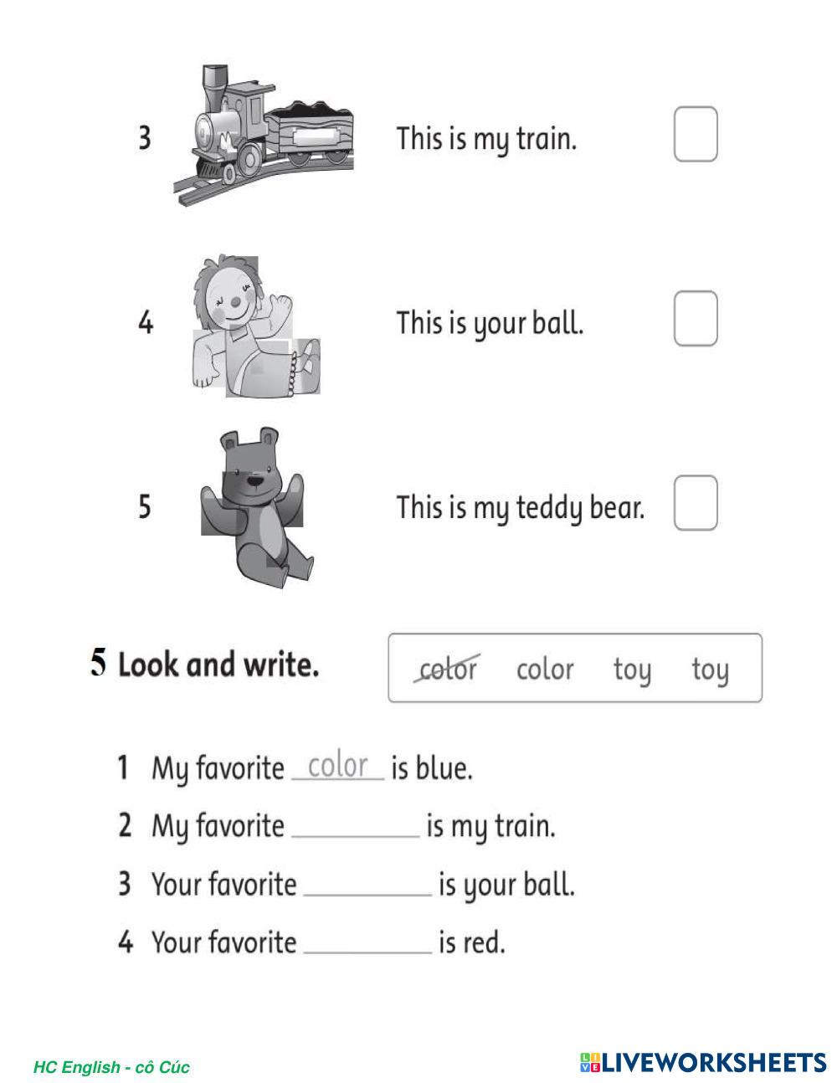Click the toy train picture

coord(264,134)
